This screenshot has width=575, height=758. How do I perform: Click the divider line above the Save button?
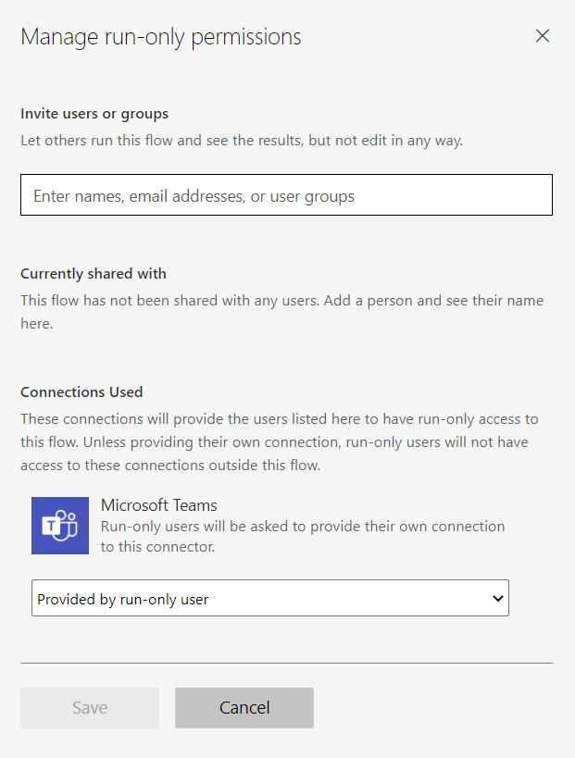[x=286, y=663]
